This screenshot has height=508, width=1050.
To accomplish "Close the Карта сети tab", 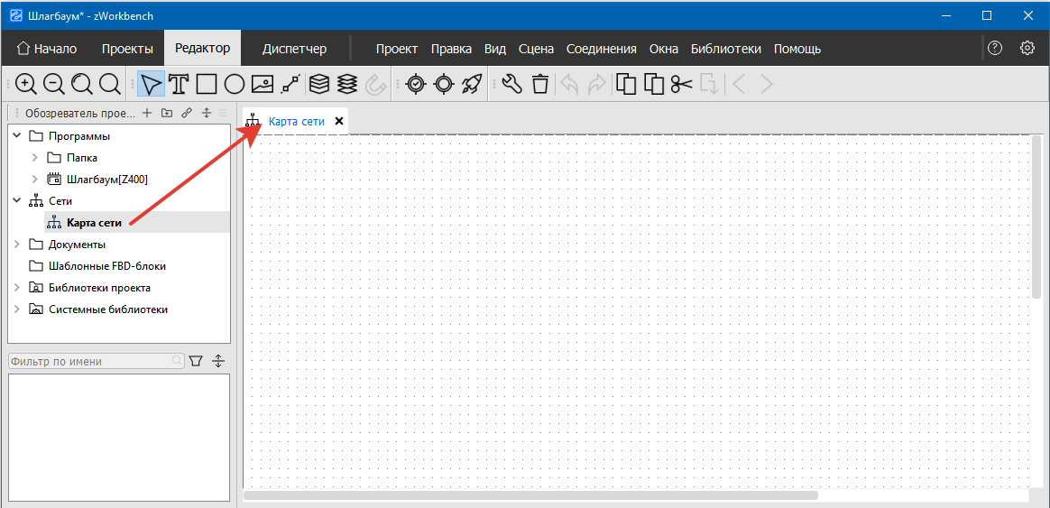I will (x=339, y=121).
